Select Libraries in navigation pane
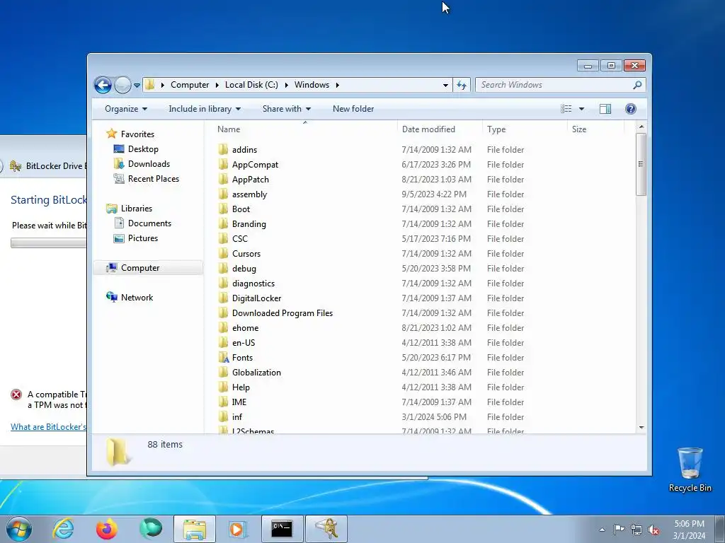 tap(137, 209)
